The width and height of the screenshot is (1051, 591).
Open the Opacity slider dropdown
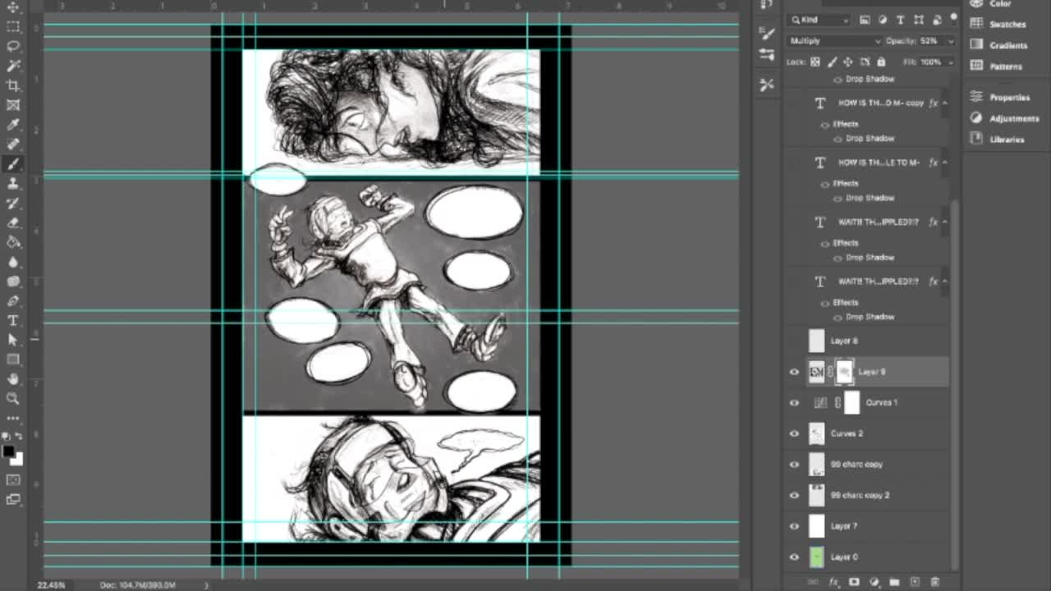tap(951, 41)
